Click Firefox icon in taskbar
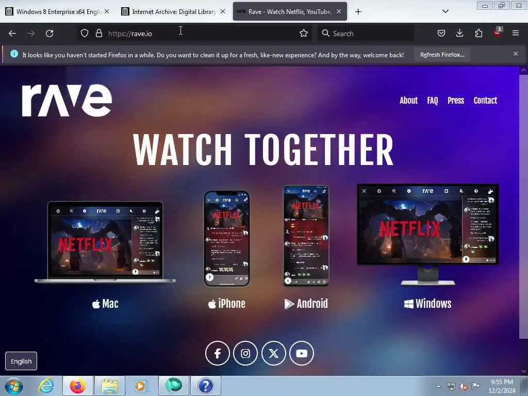Image resolution: width=528 pixels, height=396 pixels. (x=77, y=386)
